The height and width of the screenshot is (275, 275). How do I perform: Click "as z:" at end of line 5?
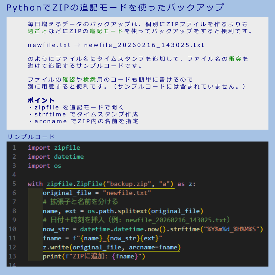tap(186, 184)
